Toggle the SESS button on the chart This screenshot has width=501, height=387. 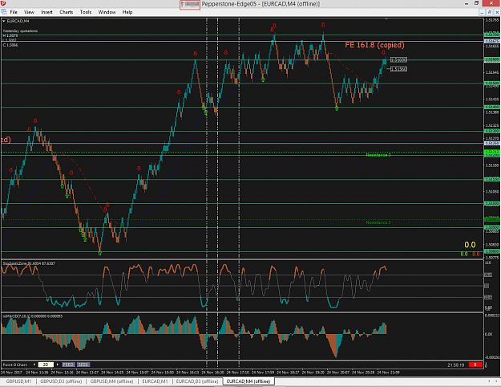coord(83,365)
